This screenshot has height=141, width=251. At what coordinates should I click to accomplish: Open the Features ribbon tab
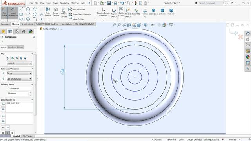5,24
